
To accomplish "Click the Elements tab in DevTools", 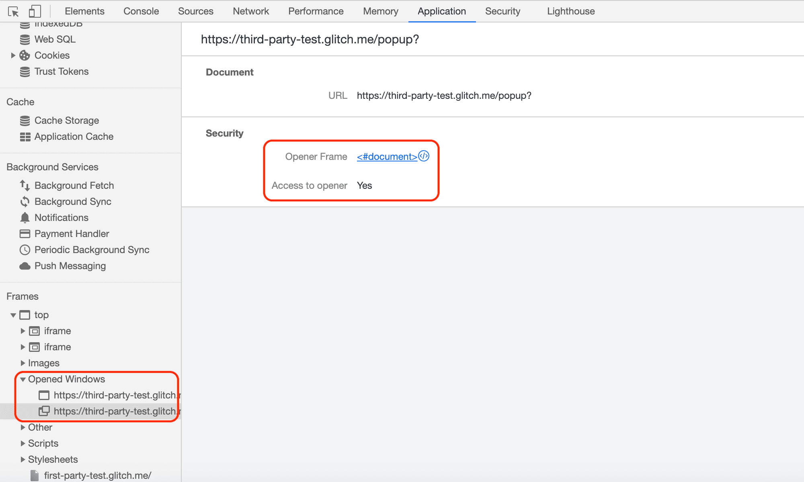I will click(x=84, y=10).
